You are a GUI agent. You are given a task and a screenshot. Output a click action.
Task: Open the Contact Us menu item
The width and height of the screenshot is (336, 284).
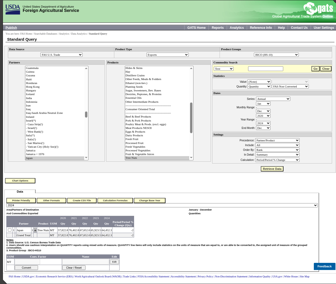click(x=299, y=28)
